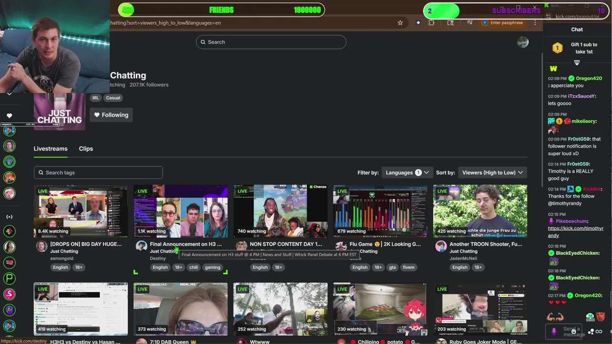Switch to the Livestreams tab

click(x=51, y=149)
